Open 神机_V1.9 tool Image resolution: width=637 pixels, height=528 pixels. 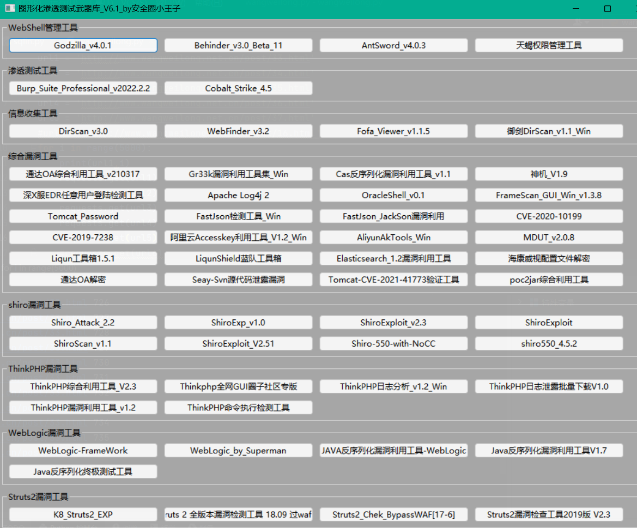click(549, 174)
